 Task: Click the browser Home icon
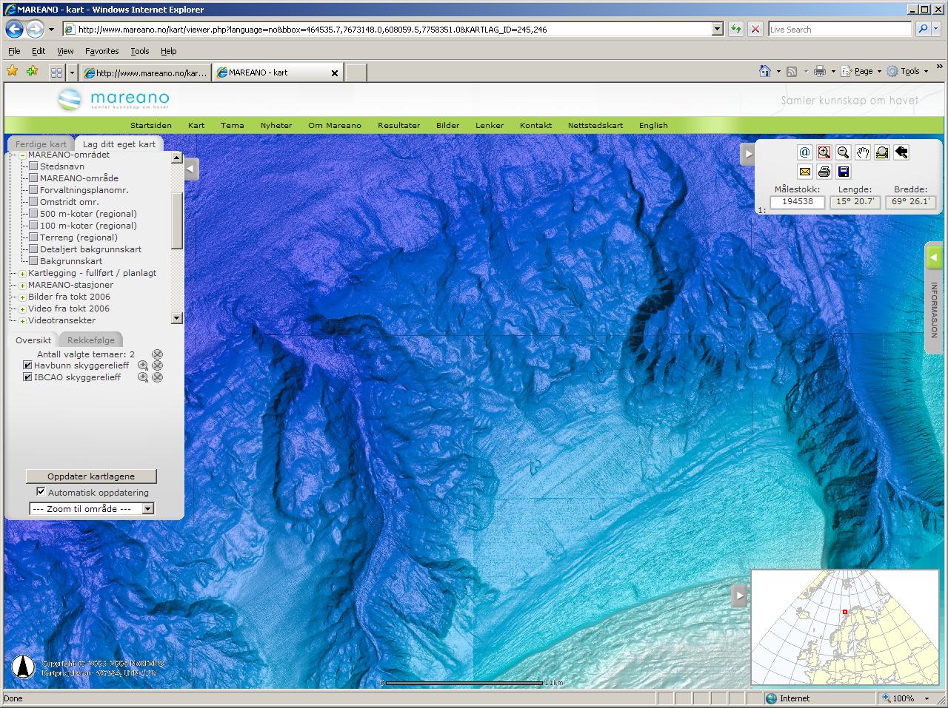pyautogui.click(x=765, y=71)
